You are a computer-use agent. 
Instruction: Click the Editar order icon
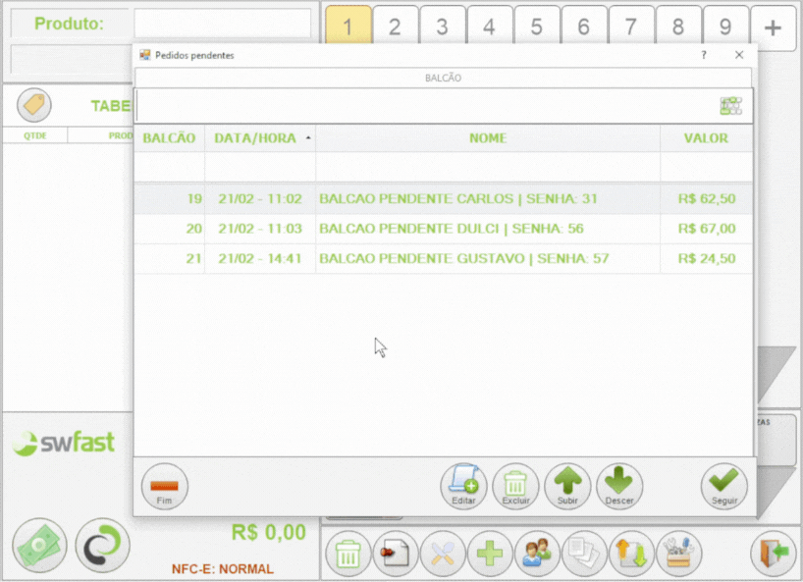[x=463, y=486]
